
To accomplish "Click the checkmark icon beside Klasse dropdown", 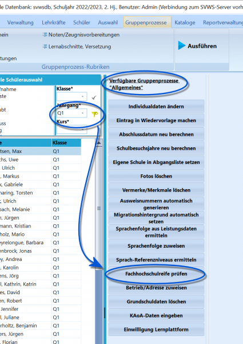I will click(94, 97).
